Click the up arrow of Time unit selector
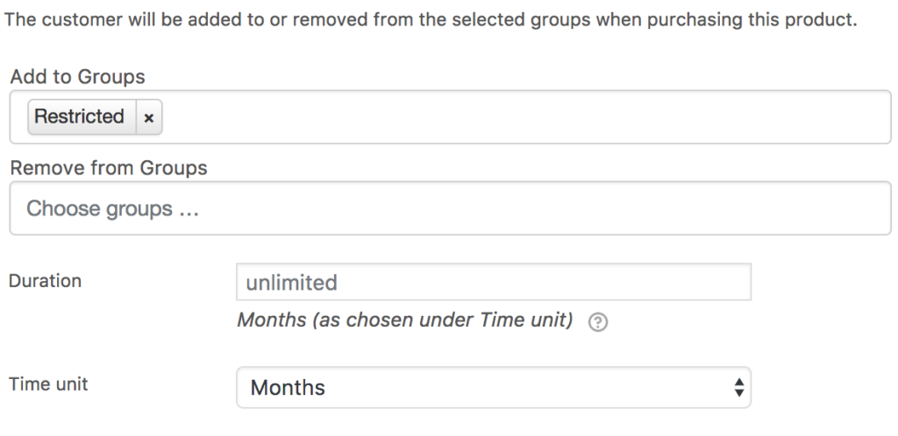This screenshot has height=436, width=898. [x=738, y=382]
